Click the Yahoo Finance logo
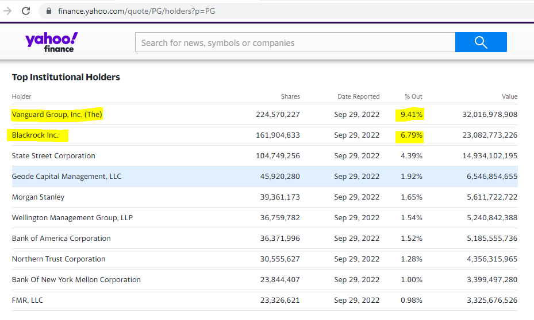 pyautogui.click(x=51, y=42)
